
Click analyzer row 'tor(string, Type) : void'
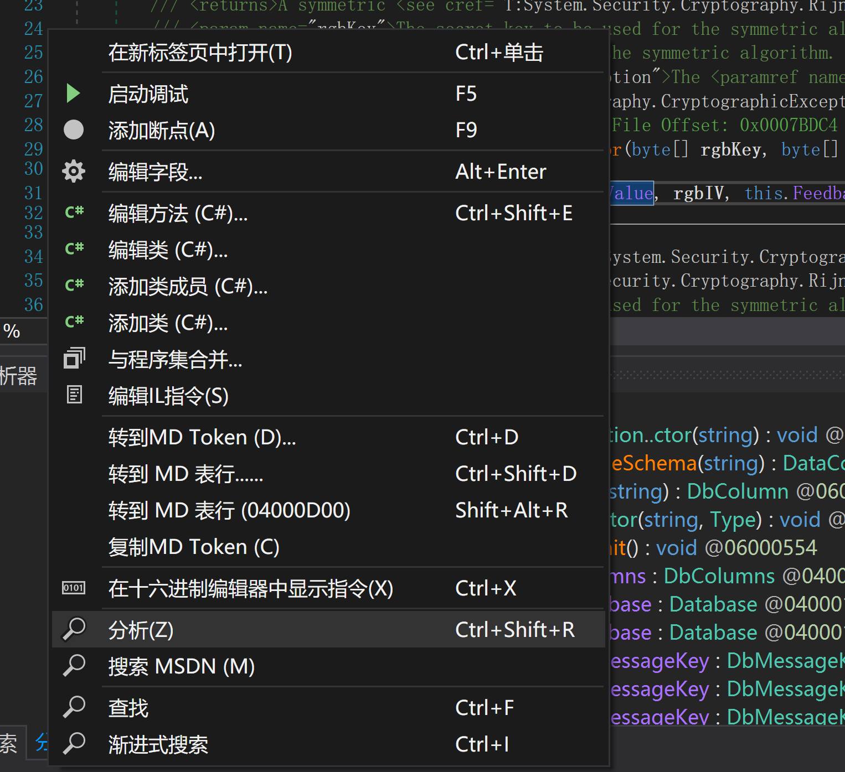[728, 520]
